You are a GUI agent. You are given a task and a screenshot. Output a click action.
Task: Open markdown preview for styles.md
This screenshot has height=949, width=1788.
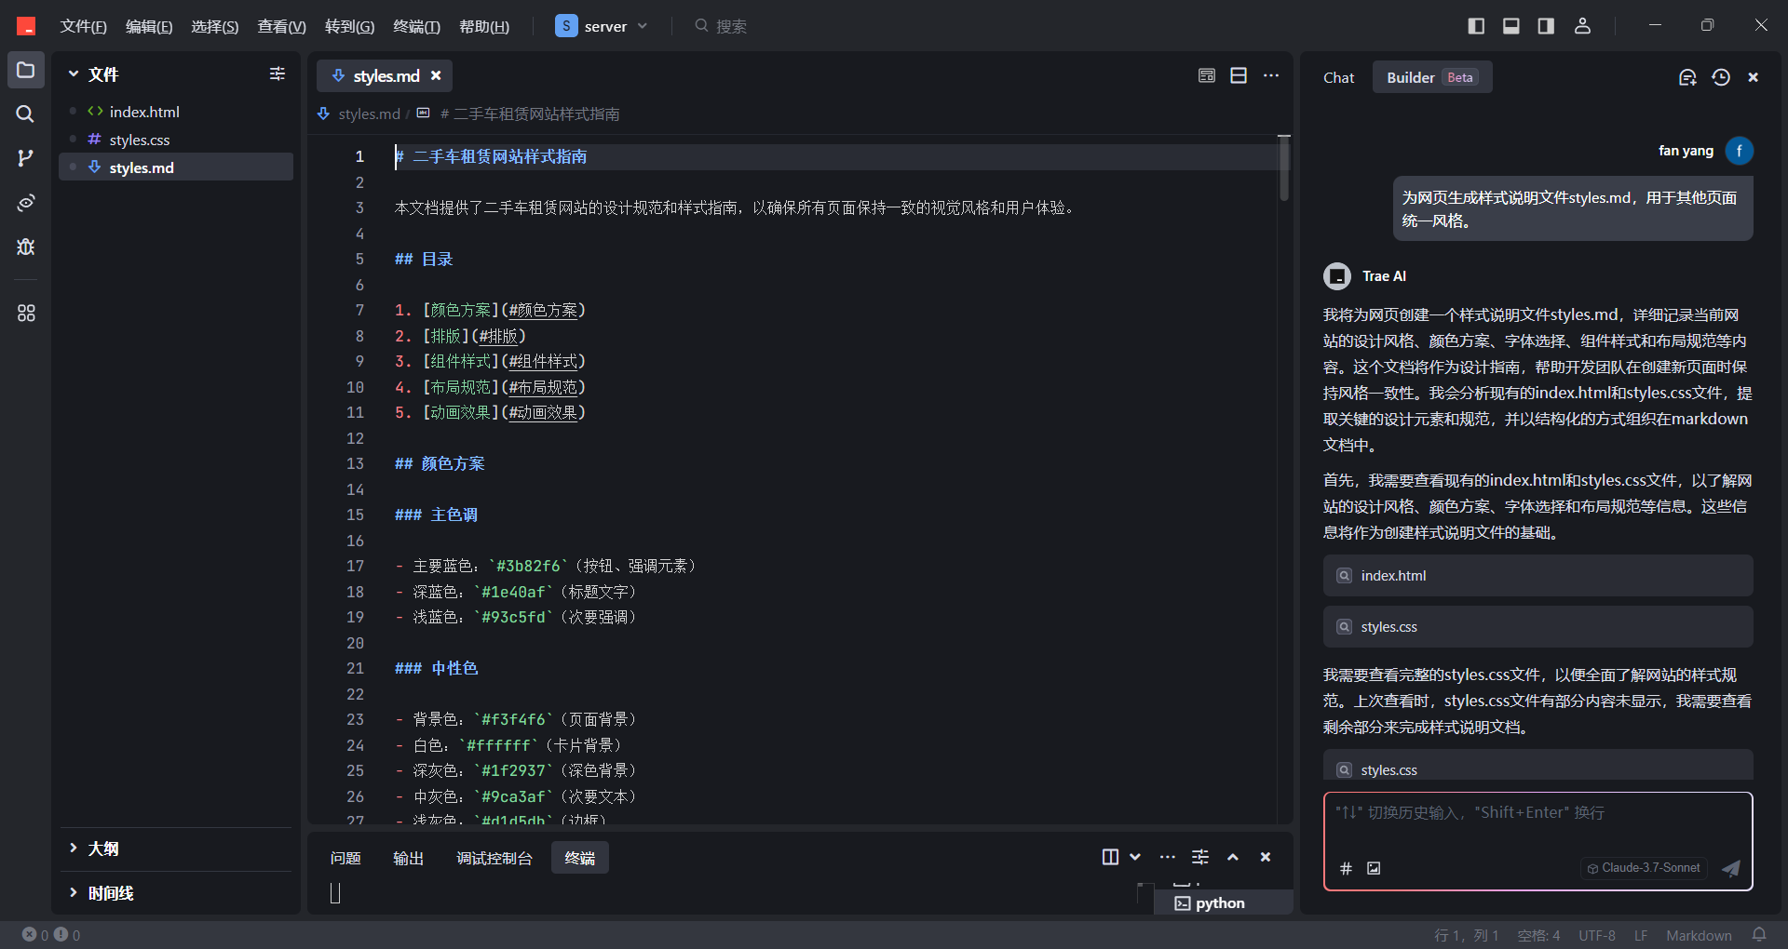pyautogui.click(x=1207, y=75)
